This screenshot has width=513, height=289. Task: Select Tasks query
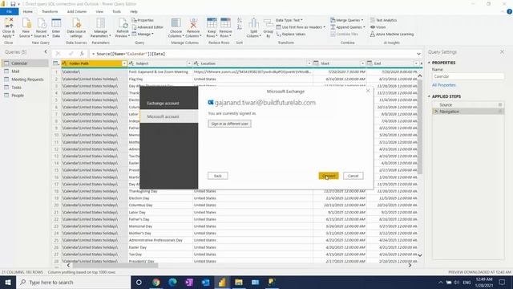(25, 88)
